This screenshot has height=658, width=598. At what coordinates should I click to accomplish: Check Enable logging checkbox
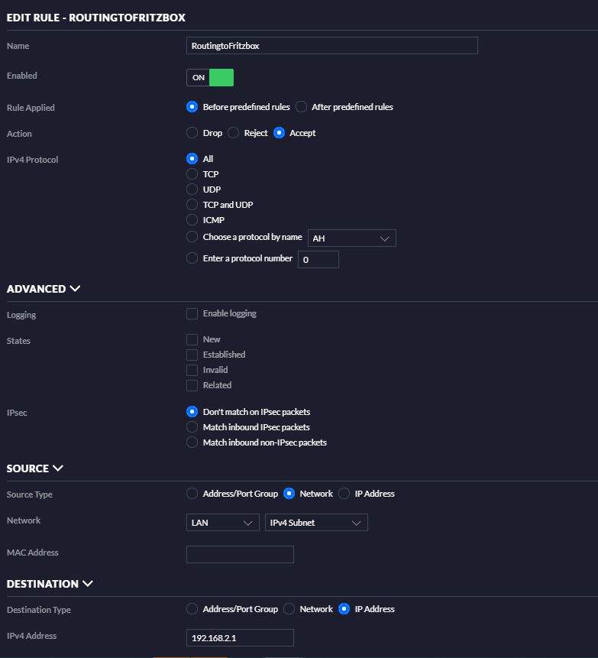click(x=192, y=313)
